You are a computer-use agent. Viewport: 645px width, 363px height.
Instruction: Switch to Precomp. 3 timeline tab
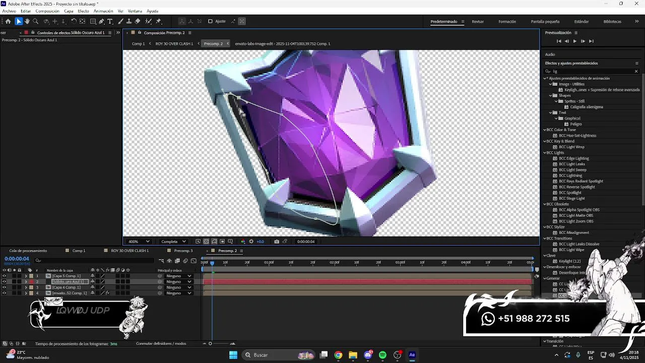tap(183, 251)
